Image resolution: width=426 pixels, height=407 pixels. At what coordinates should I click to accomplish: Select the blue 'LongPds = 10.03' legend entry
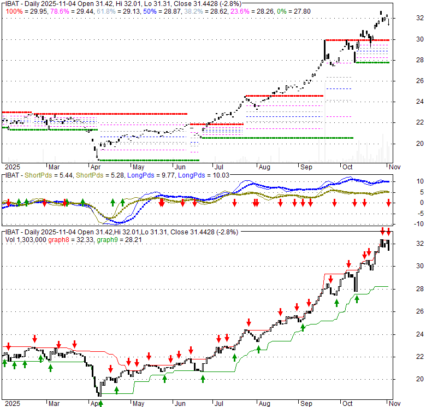pos(204,175)
